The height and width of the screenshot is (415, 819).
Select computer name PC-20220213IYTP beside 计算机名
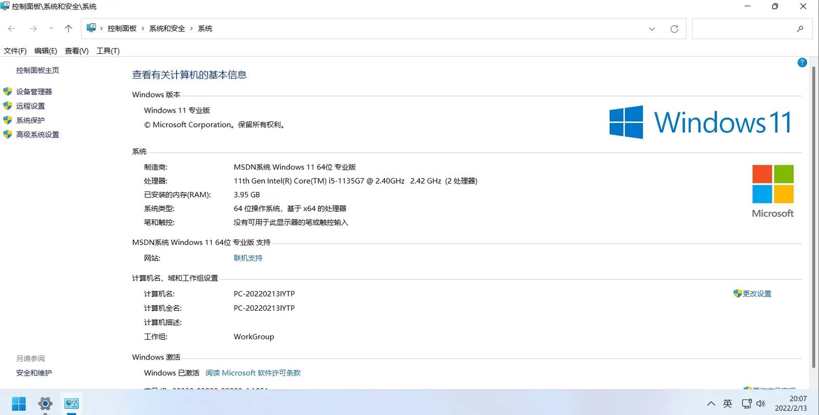point(264,294)
